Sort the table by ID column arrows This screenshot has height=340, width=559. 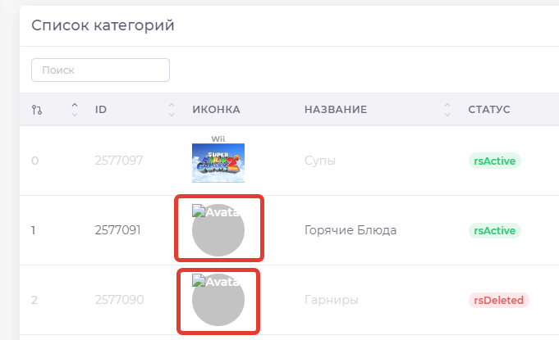[172, 109]
